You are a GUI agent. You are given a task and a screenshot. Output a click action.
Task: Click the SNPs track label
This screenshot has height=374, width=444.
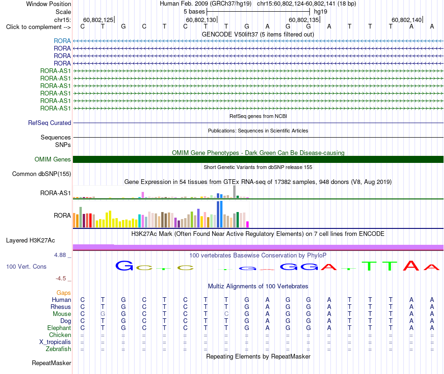click(x=63, y=145)
